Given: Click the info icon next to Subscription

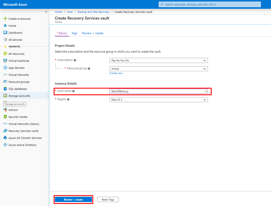Looking at the screenshot, I should pyautogui.click(x=75, y=60).
